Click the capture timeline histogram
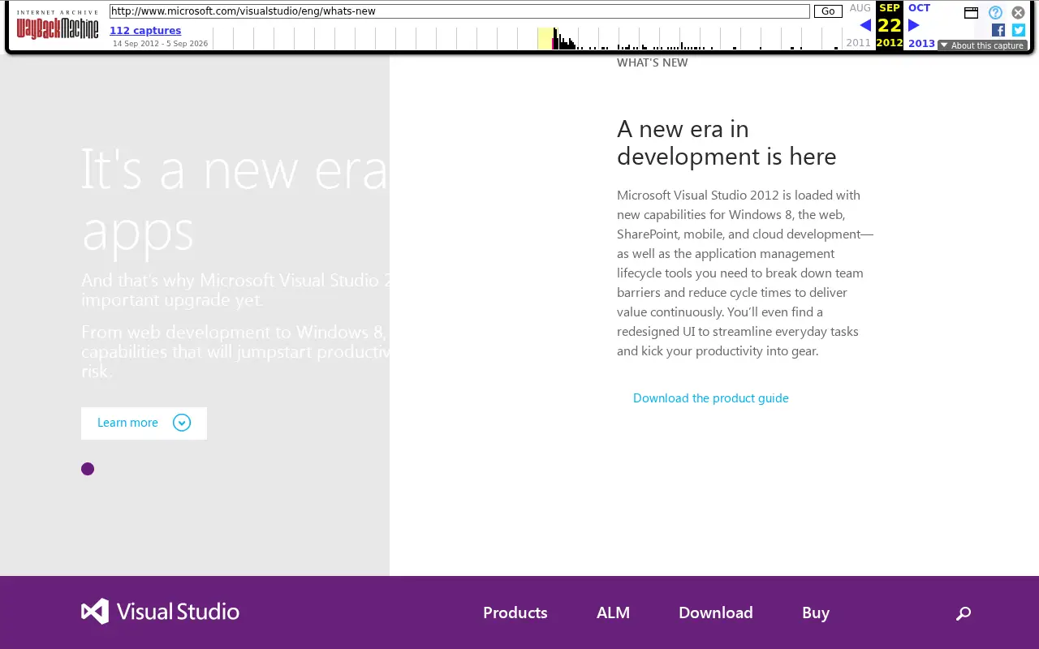The image size is (1039, 649). tap(528, 38)
